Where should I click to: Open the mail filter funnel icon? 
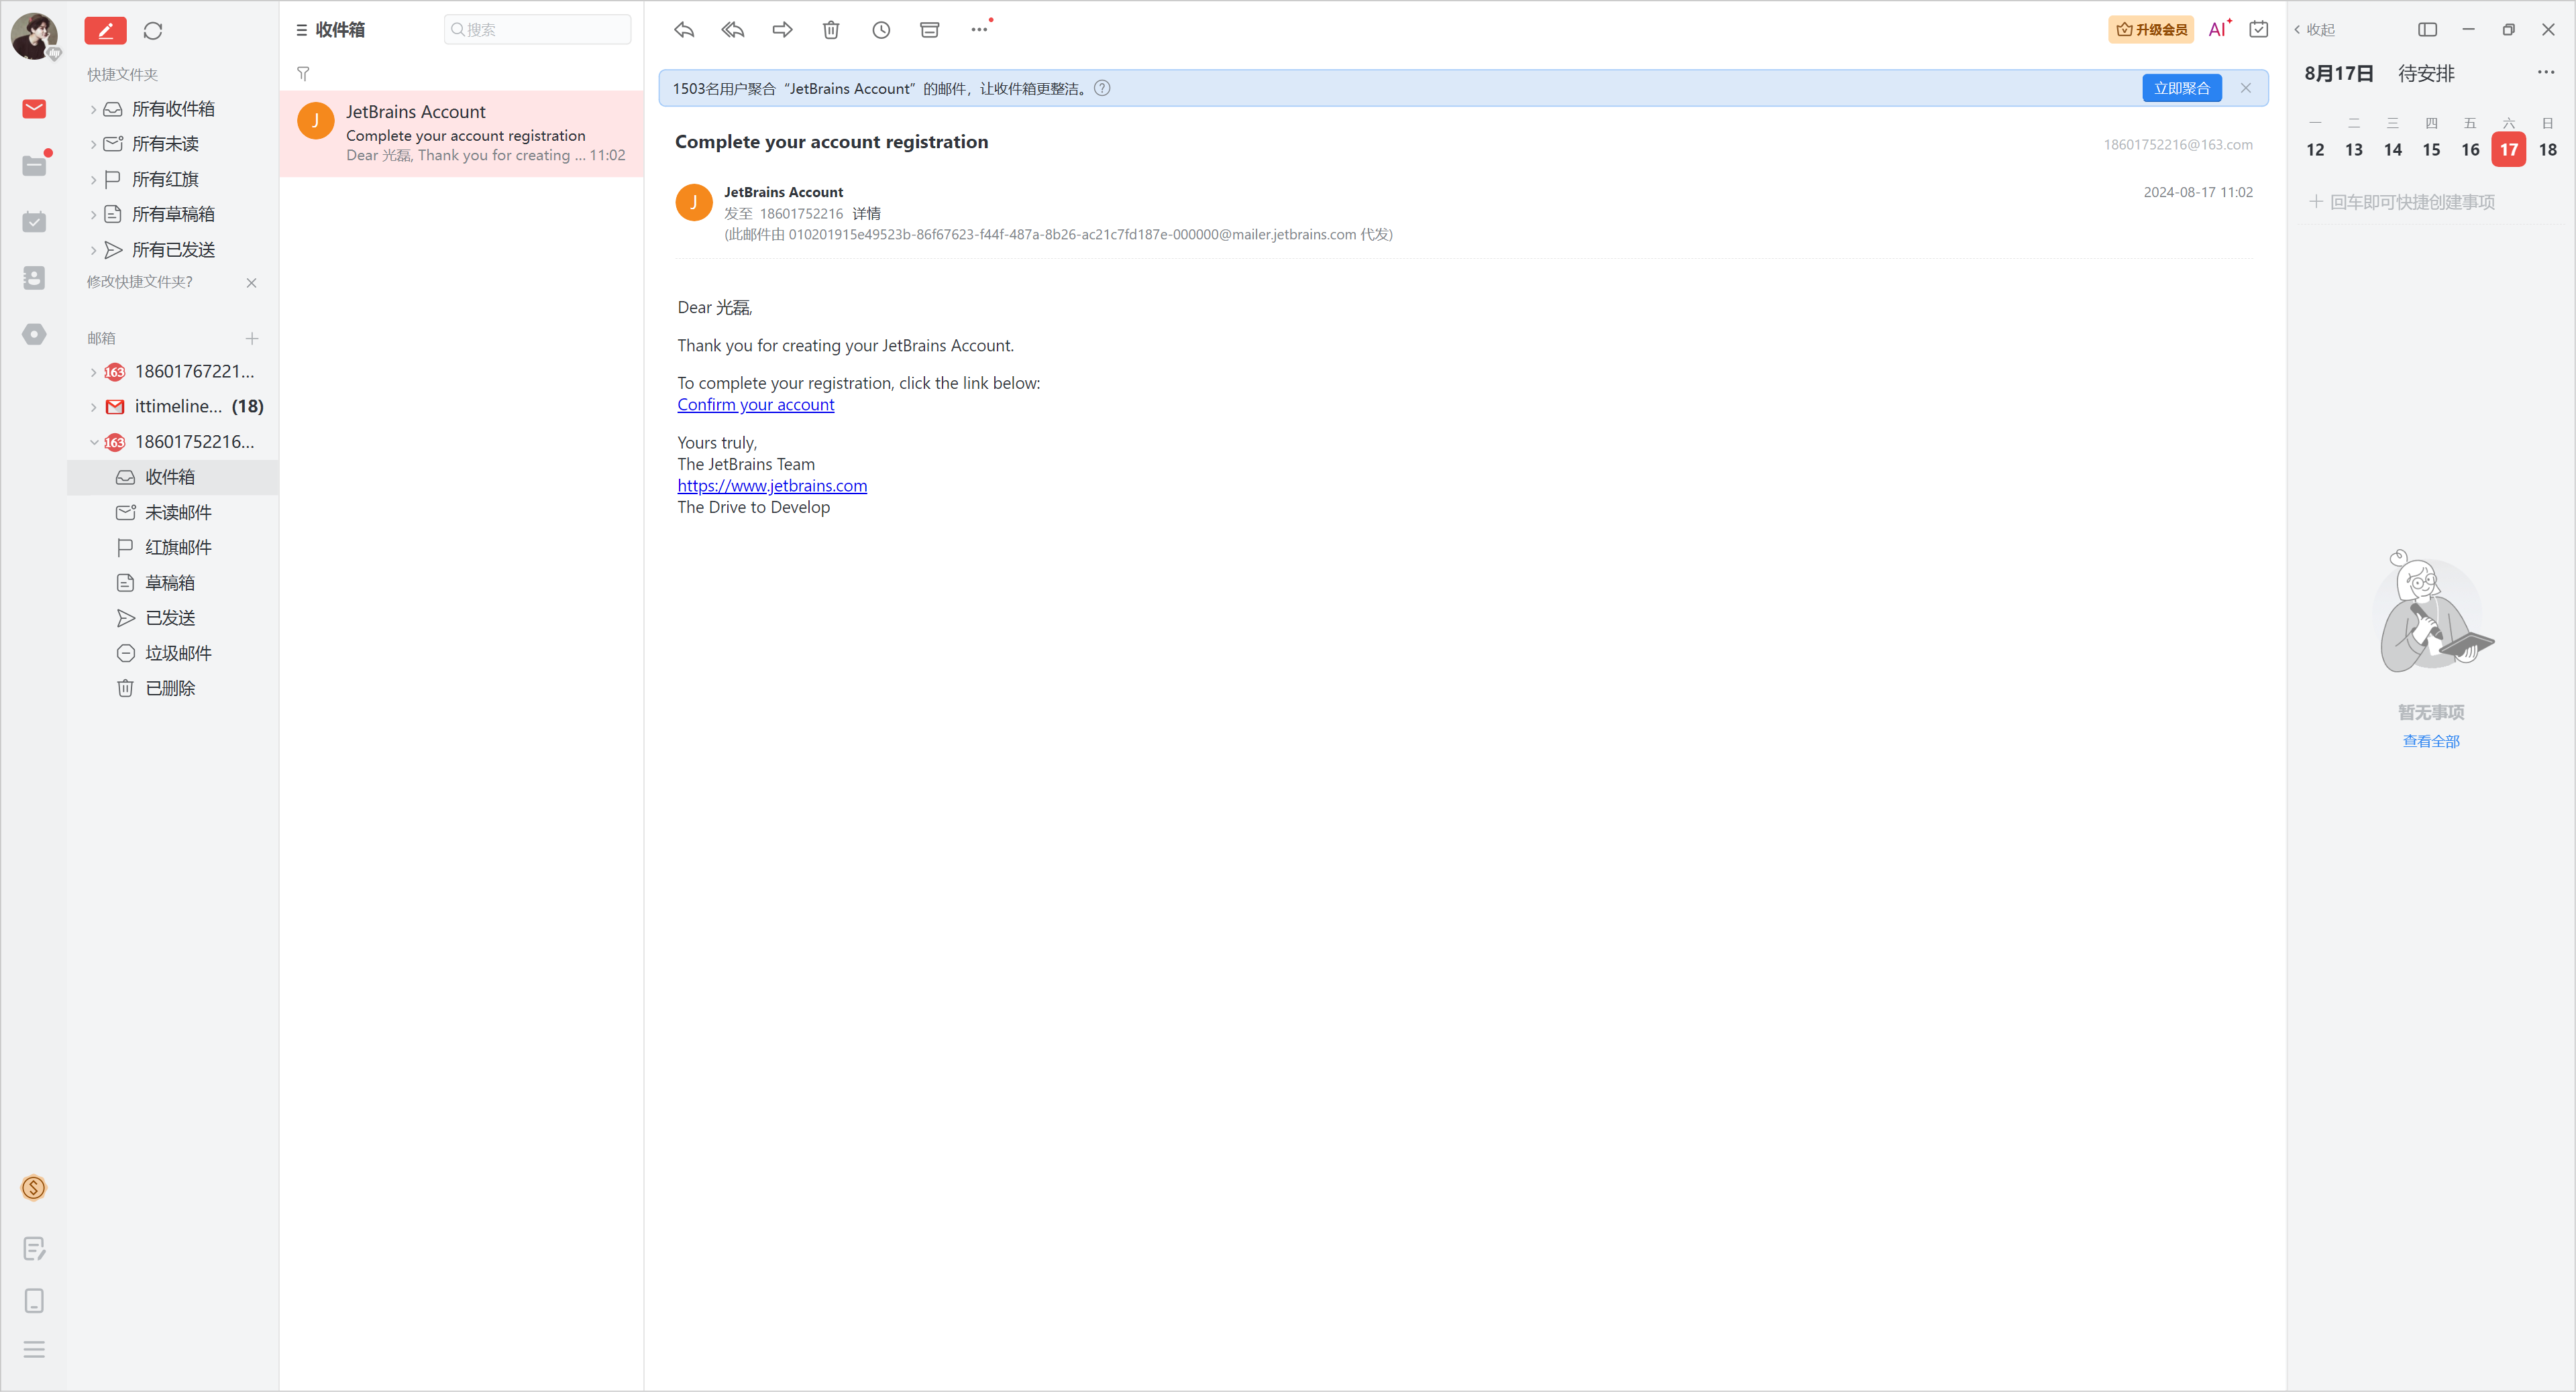tap(303, 73)
